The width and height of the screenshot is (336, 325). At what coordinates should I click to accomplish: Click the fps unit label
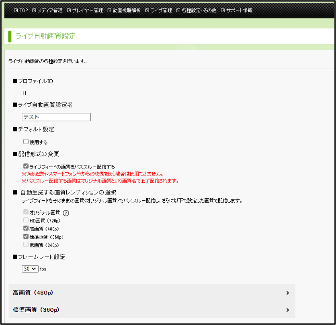click(43, 269)
